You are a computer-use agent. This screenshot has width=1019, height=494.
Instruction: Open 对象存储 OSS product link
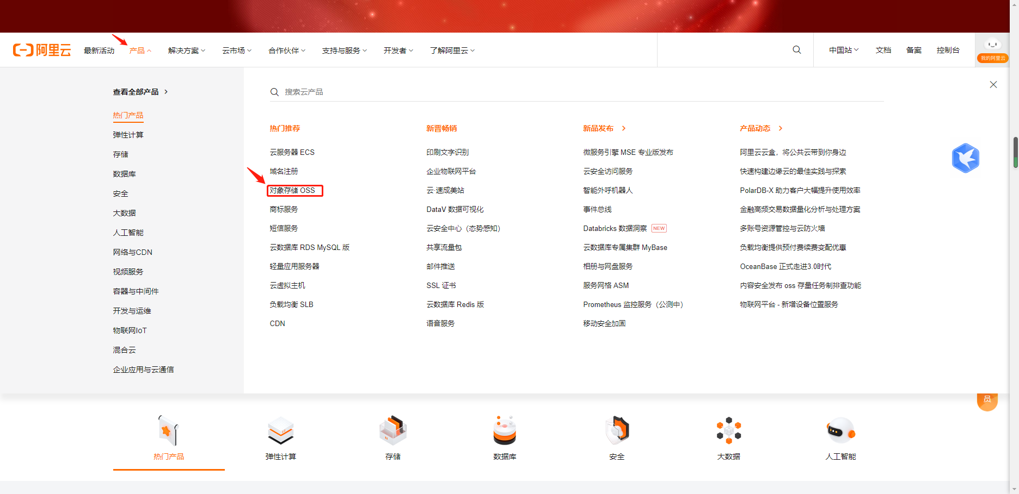292,190
